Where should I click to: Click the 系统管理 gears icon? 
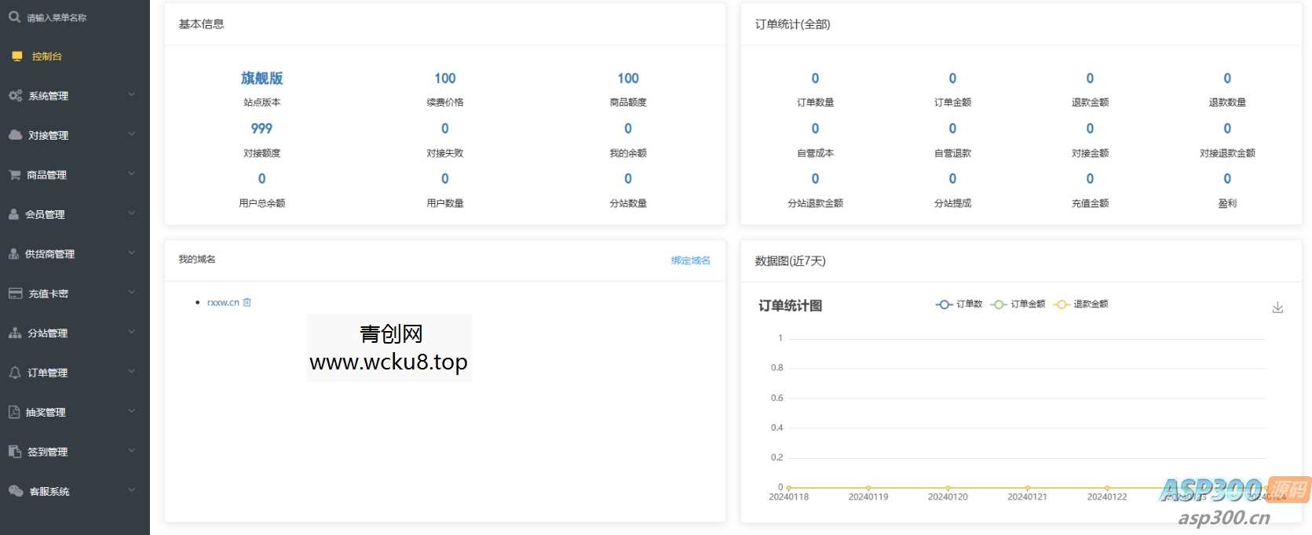click(x=15, y=96)
